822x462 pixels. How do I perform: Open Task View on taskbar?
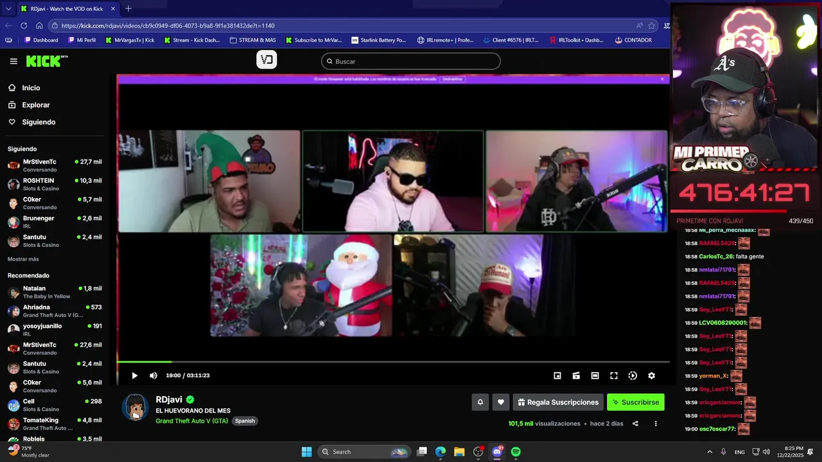point(422,452)
